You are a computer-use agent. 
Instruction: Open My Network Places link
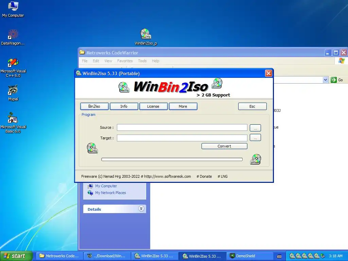coord(110,193)
